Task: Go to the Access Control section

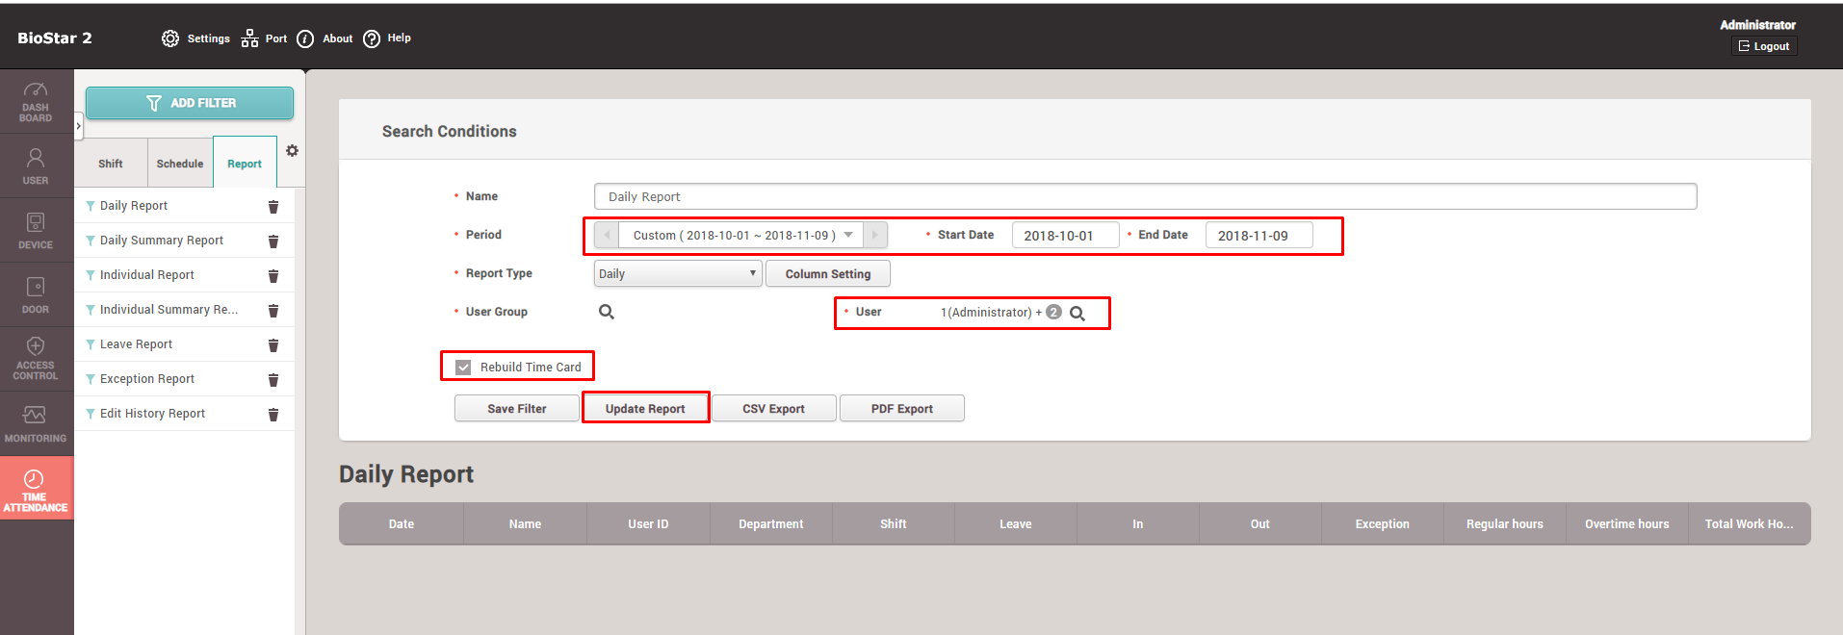Action: (x=36, y=359)
